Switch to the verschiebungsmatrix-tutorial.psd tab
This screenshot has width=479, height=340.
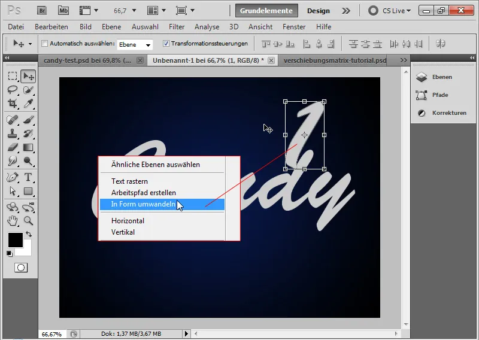click(335, 60)
